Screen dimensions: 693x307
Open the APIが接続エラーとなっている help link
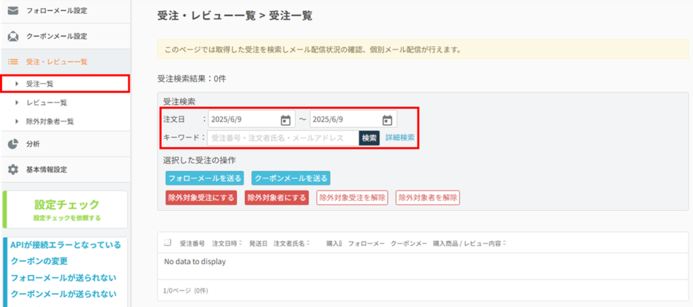click(66, 245)
